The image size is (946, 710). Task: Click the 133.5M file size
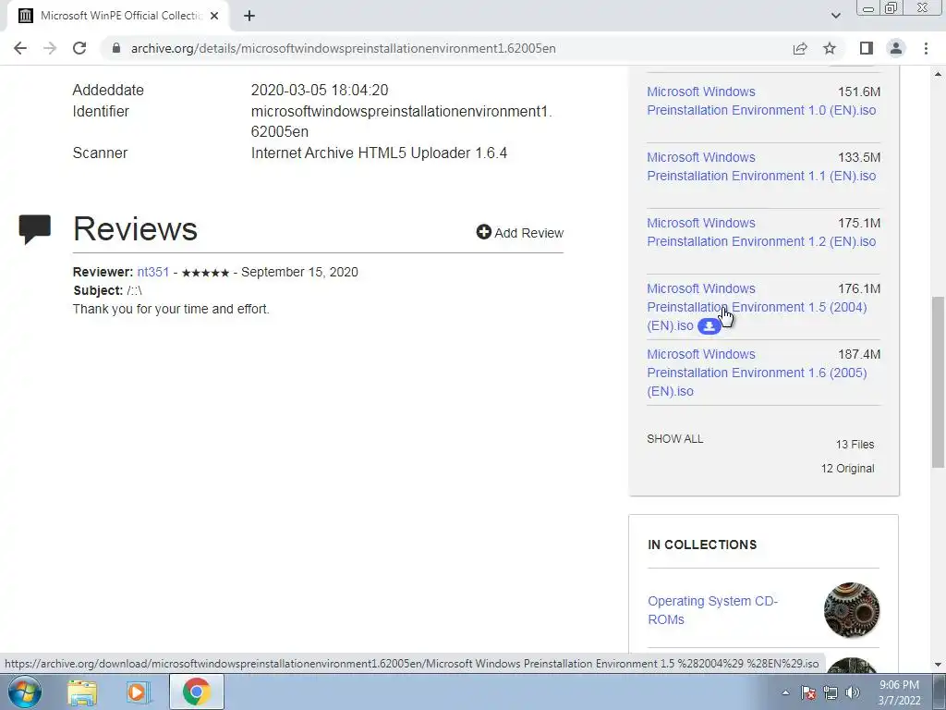tap(858, 157)
